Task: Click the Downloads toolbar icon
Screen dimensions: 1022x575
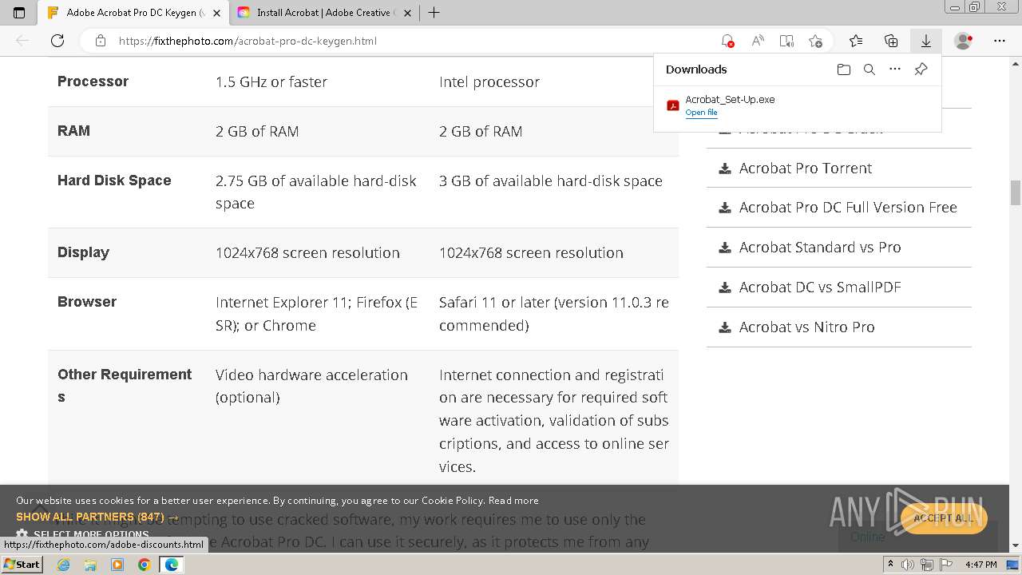Action: [926, 41]
